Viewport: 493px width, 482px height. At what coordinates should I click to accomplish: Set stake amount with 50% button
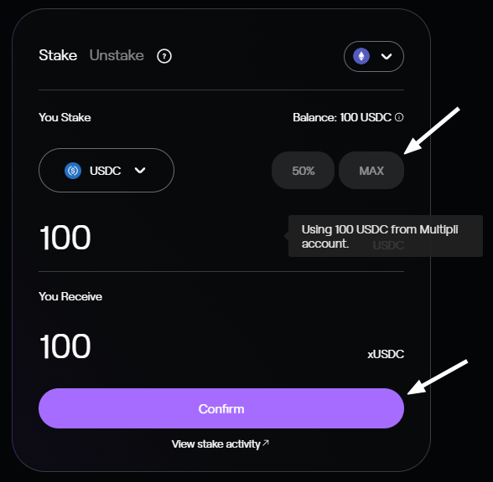click(x=304, y=171)
